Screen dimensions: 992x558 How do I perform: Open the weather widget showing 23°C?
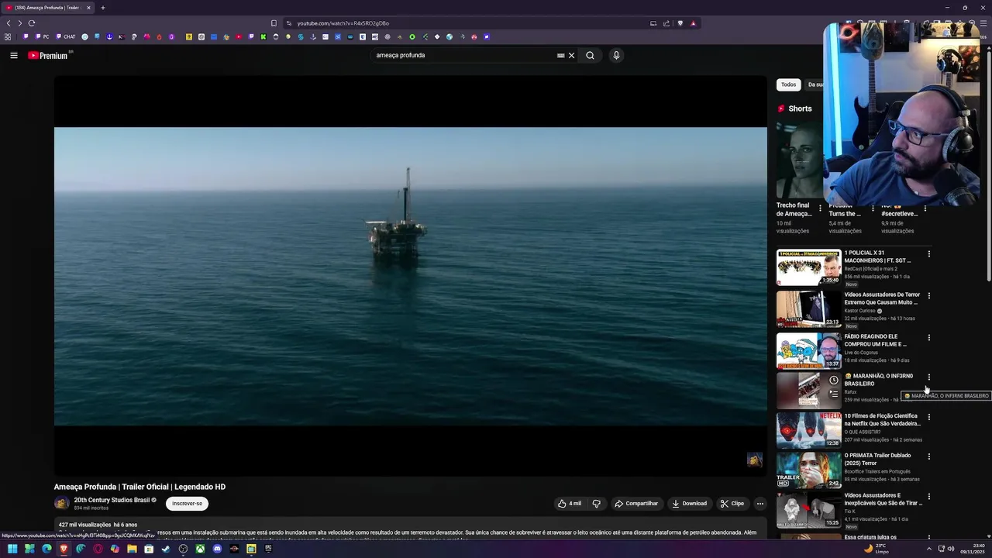click(876, 549)
